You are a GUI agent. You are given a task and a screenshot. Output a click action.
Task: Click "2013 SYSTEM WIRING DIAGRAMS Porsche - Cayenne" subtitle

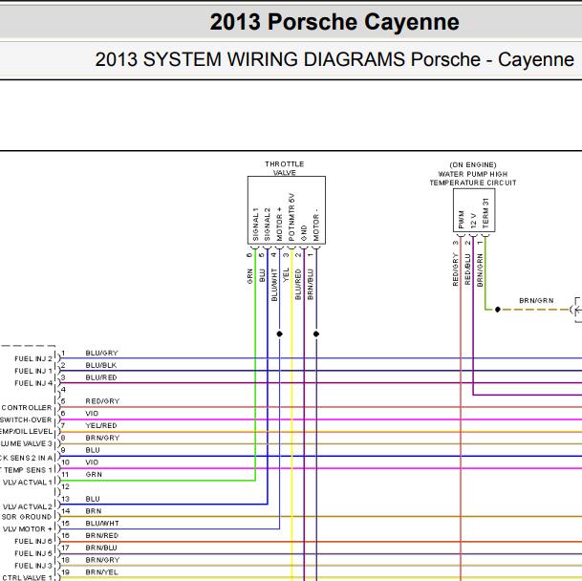click(x=334, y=59)
